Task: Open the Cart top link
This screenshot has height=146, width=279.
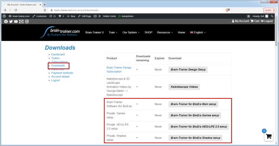Action: click(x=255, y=21)
